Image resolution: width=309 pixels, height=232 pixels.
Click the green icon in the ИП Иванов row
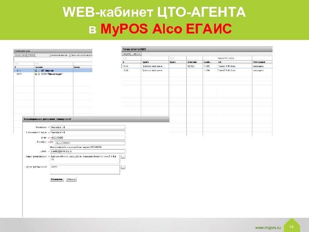click(x=36, y=70)
